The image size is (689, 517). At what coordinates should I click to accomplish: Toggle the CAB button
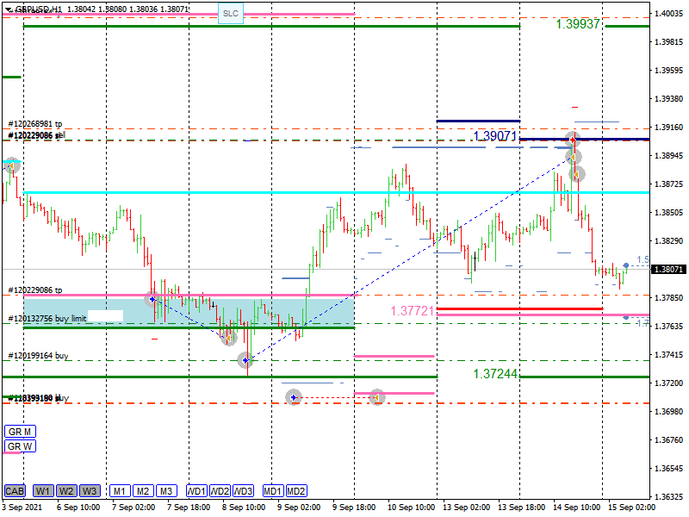tap(14, 491)
